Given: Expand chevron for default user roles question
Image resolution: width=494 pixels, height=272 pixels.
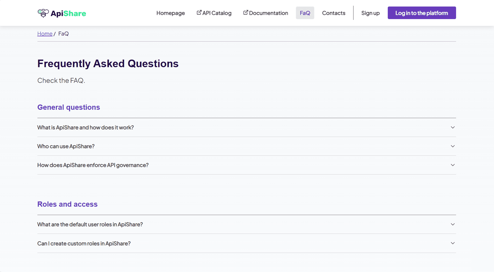Looking at the screenshot, I should 453,224.
